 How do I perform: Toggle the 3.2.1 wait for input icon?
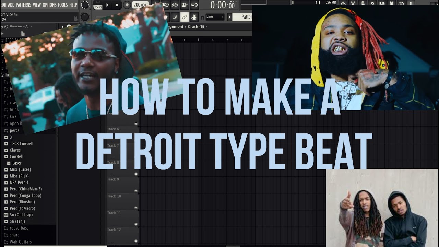click(175, 5)
